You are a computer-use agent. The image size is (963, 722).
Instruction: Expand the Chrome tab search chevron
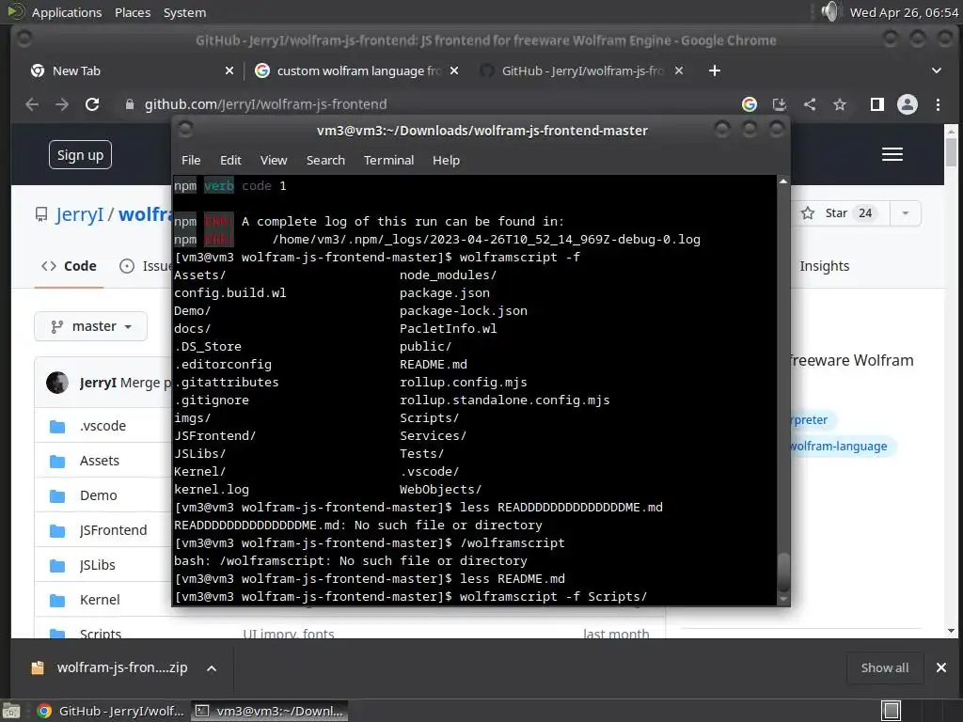coord(936,71)
